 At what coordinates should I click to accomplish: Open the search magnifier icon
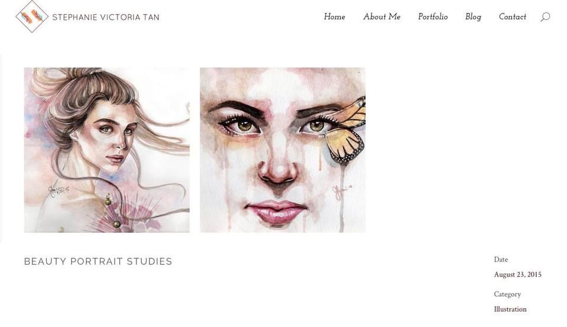[545, 17]
